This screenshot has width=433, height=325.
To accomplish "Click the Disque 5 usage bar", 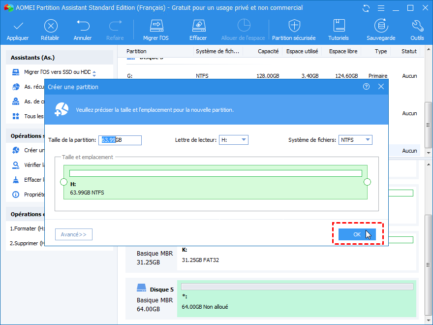I will pos(297,287).
